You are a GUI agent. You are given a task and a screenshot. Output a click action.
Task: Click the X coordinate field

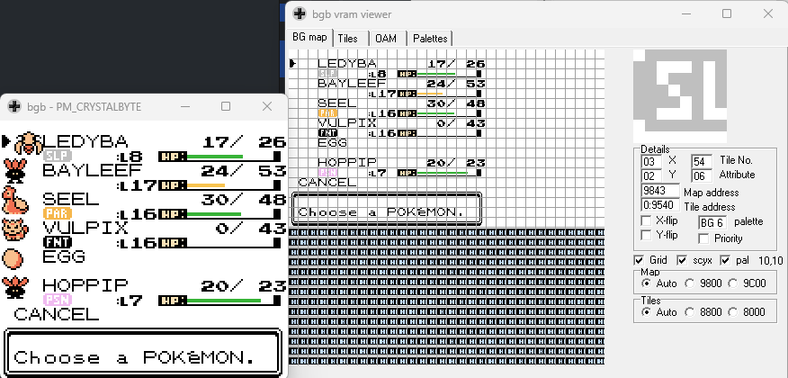click(x=651, y=161)
